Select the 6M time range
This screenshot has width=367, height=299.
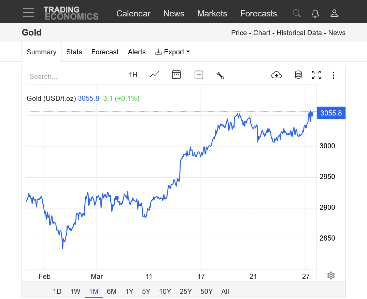112,291
